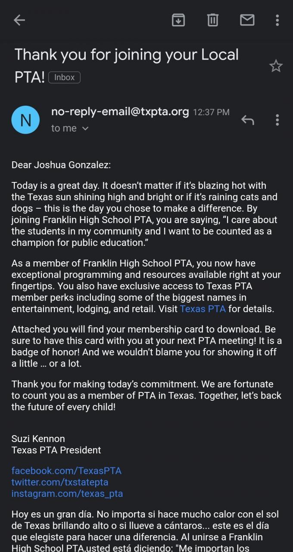The image size is (293, 552).
Task: Open top bar overflow menu
Action: click(277, 20)
